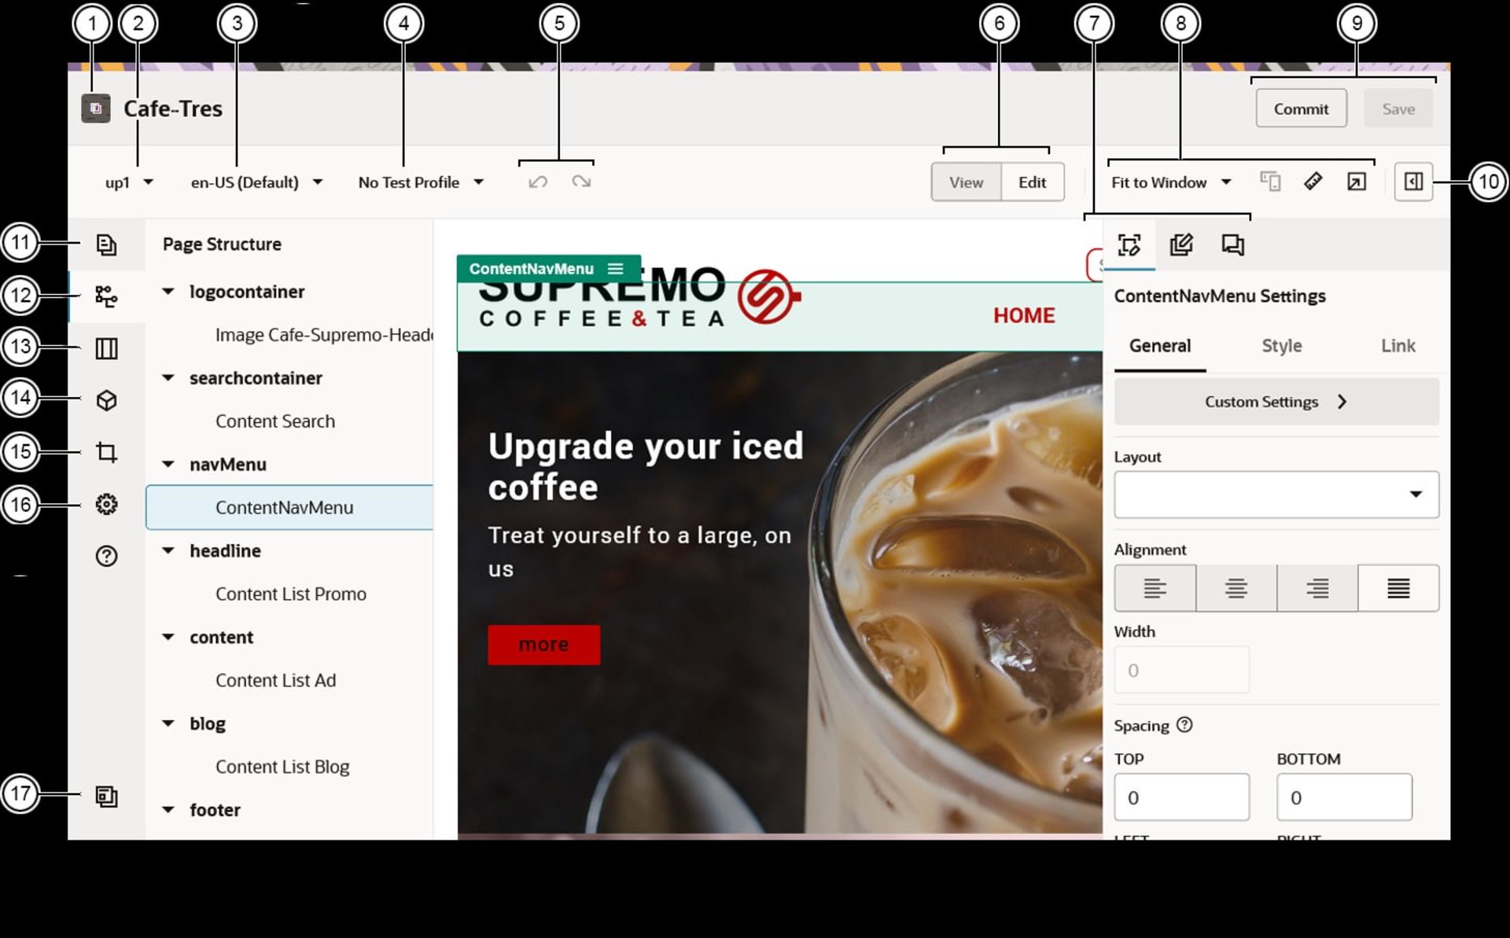Set alignment to right
The width and height of the screenshot is (1510, 938).
[x=1317, y=588]
